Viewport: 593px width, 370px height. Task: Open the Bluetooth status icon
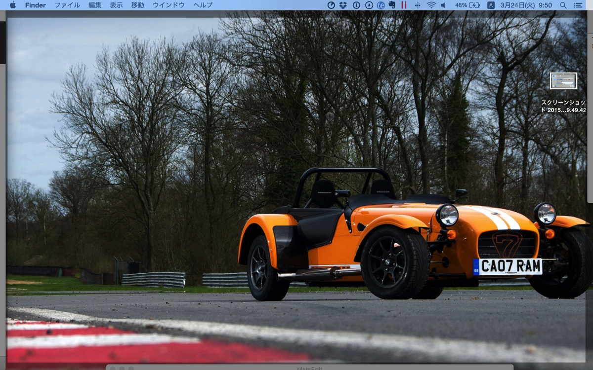417,5
